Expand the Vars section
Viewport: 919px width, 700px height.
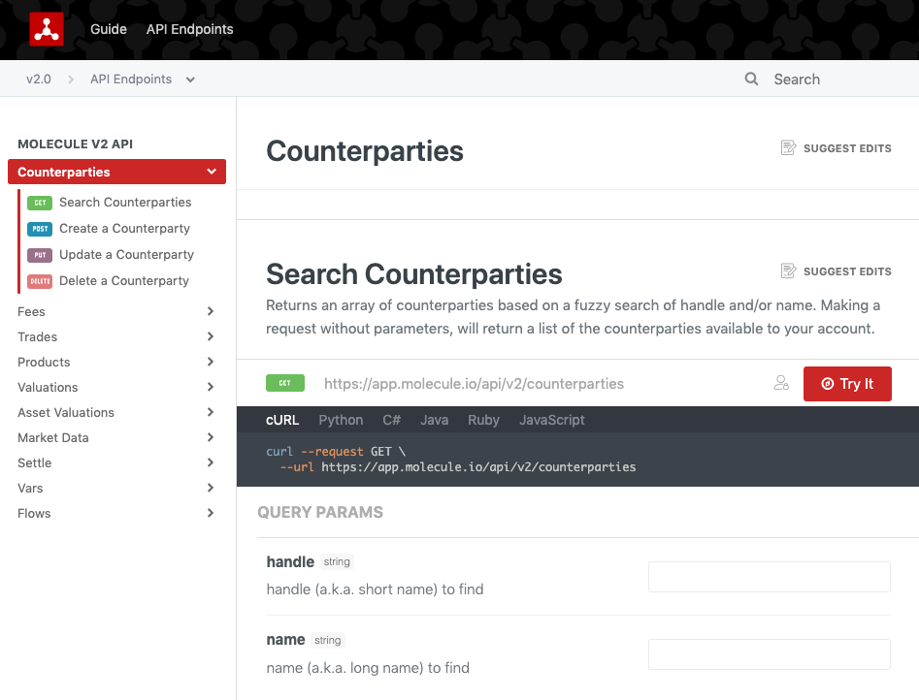tap(211, 488)
